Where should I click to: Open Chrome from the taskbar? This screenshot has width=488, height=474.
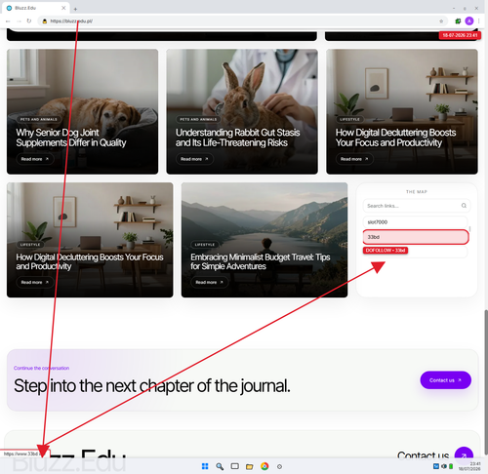264,466
